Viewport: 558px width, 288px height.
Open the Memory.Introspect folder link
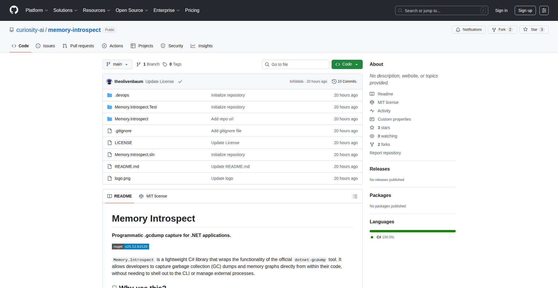[131, 119]
